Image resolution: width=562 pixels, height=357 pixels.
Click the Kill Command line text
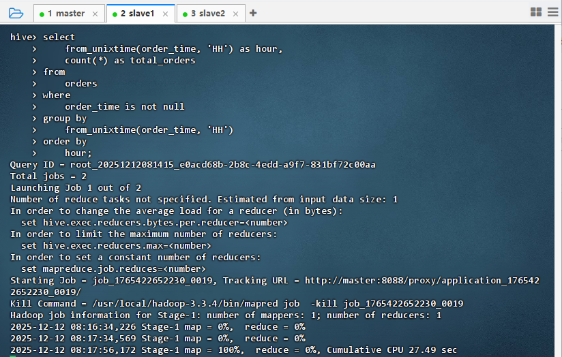pyautogui.click(x=237, y=304)
